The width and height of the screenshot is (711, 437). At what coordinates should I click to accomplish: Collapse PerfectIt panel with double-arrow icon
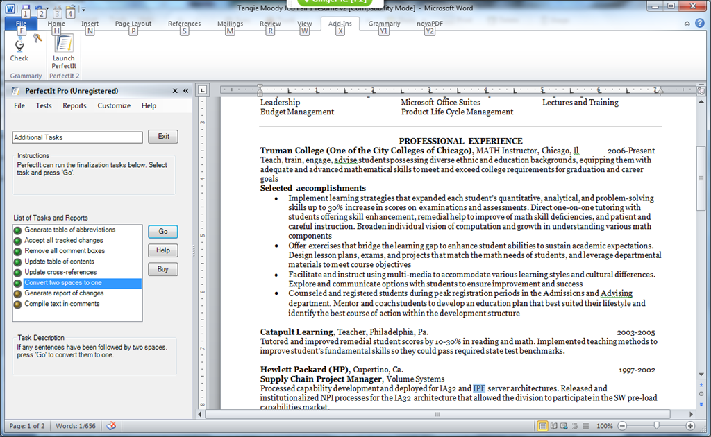pyautogui.click(x=186, y=91)
